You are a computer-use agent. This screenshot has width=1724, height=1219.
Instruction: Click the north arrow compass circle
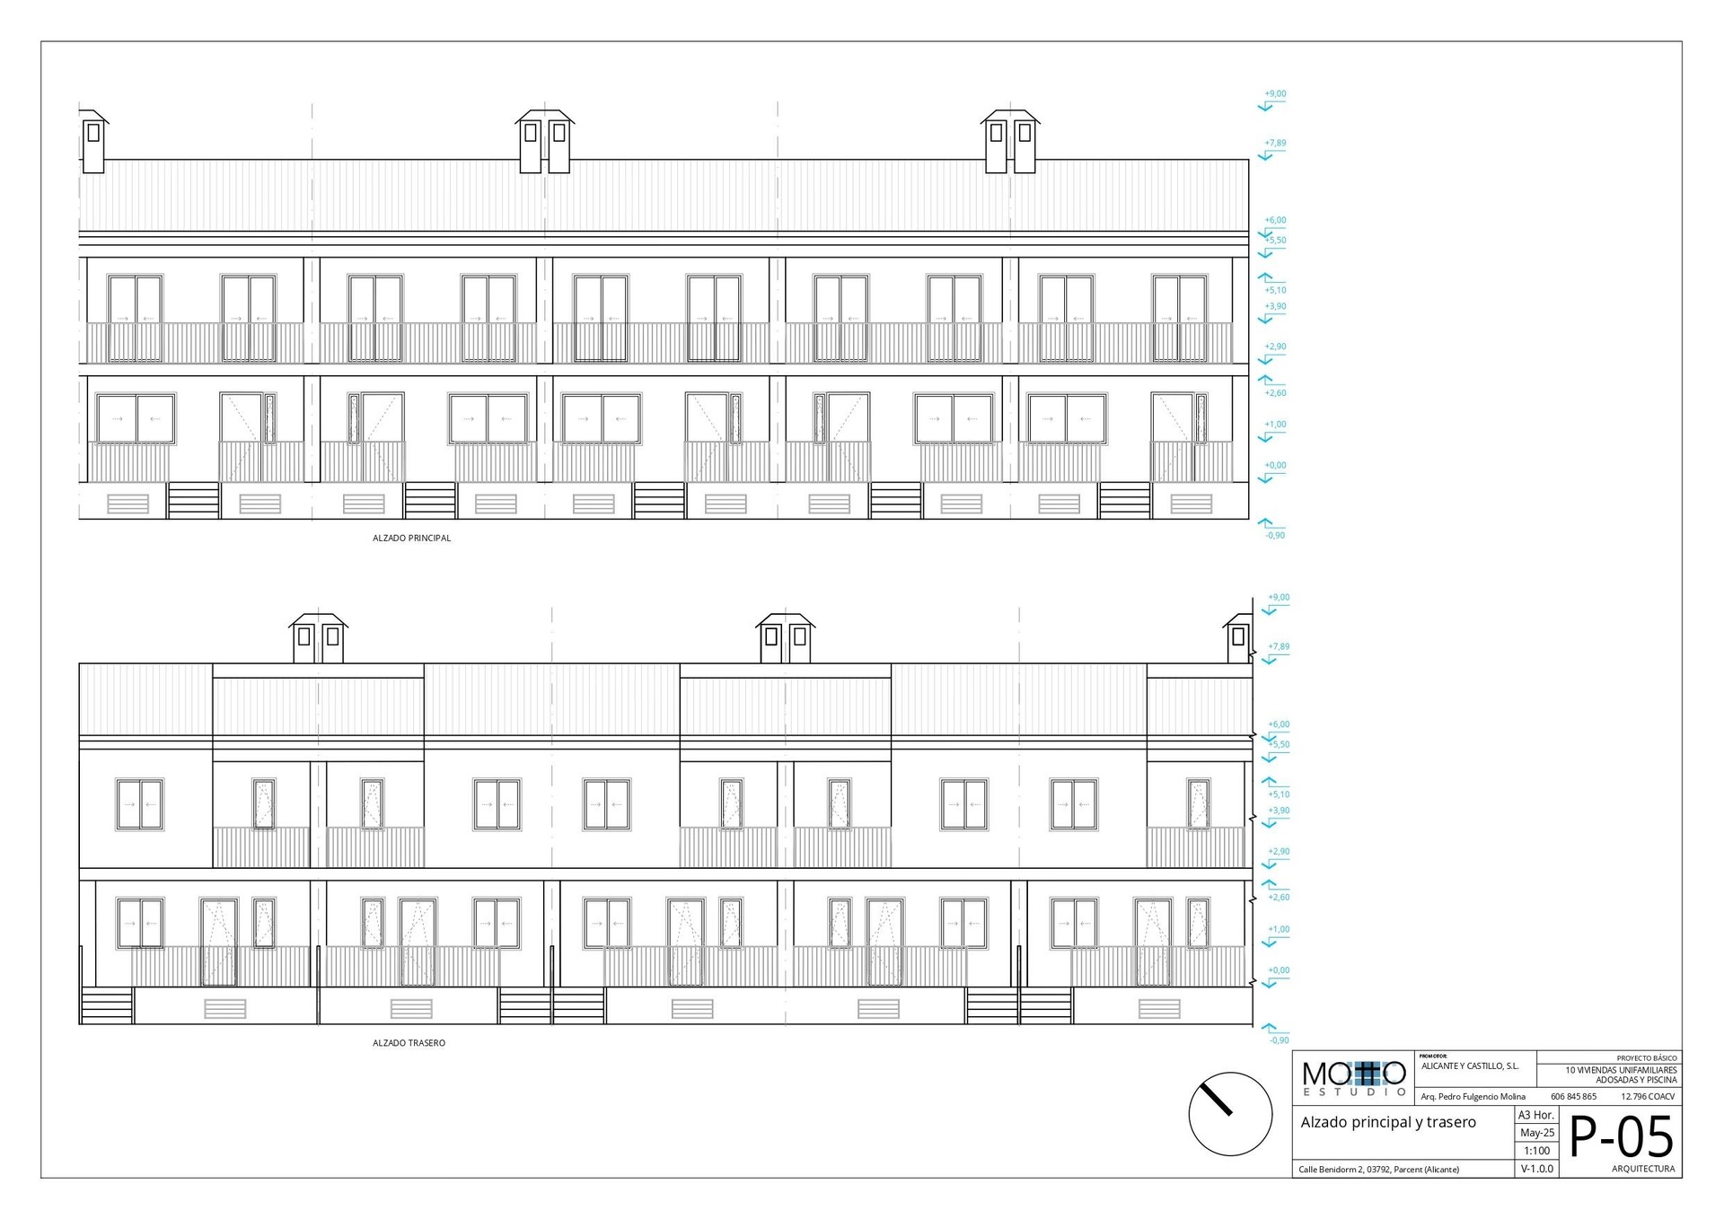pos(1229,1113)
